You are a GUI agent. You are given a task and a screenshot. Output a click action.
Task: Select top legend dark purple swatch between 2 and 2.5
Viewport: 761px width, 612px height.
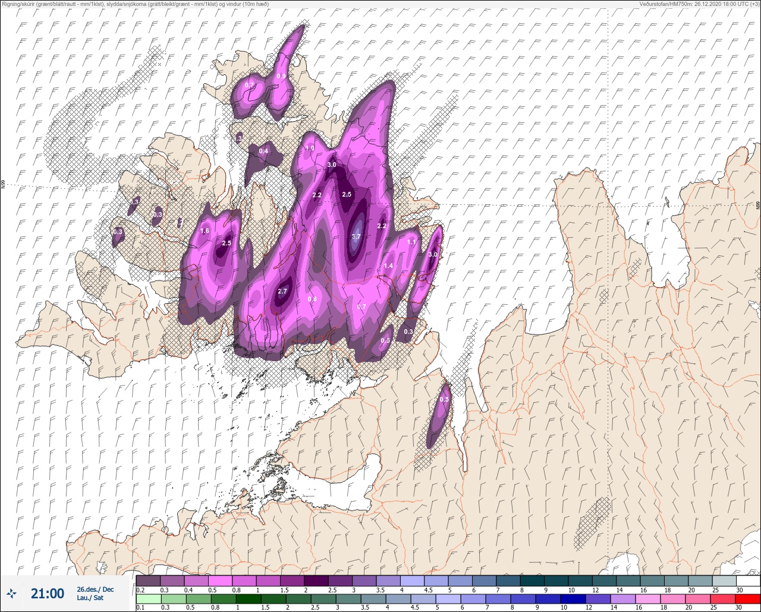click(x=316, y=581)
